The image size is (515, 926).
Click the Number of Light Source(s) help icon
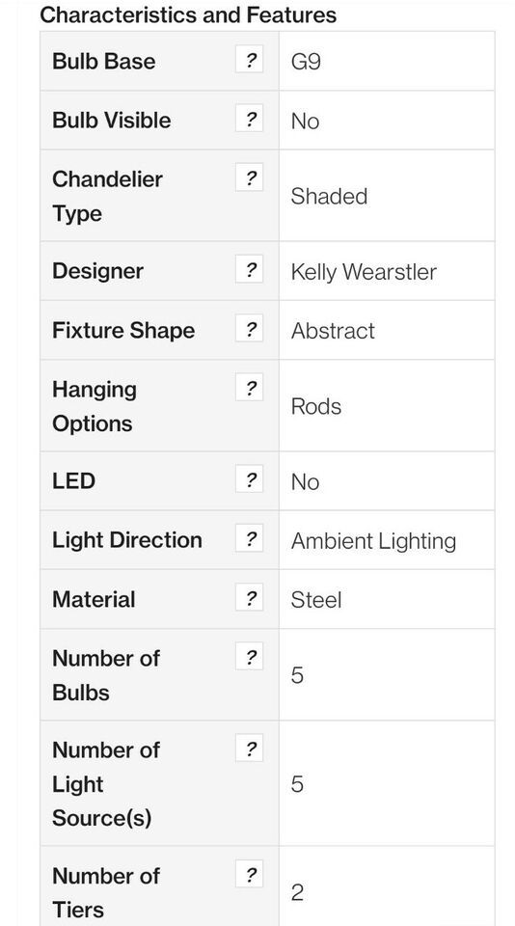tap(249, 749)
